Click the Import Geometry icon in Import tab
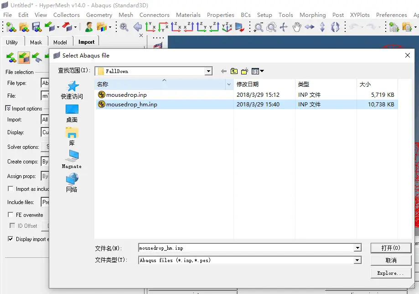The height and width of the screenshot is (294, 419). click(x=36, y=57)
